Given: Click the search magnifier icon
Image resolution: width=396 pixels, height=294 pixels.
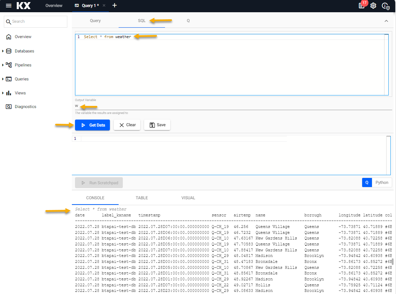Looking at the screenshot, I should click(8, 22).
